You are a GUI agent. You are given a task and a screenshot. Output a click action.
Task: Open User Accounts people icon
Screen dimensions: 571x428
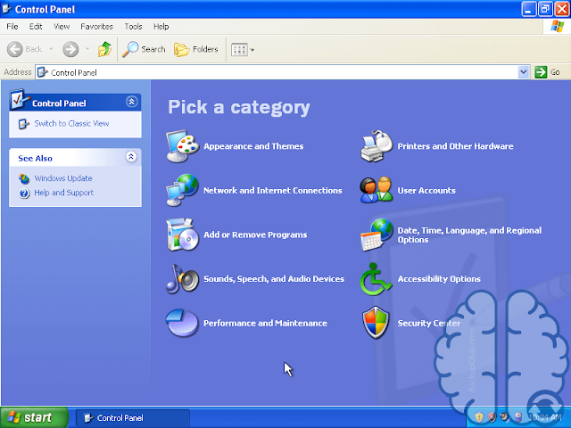tap(377, 190)
